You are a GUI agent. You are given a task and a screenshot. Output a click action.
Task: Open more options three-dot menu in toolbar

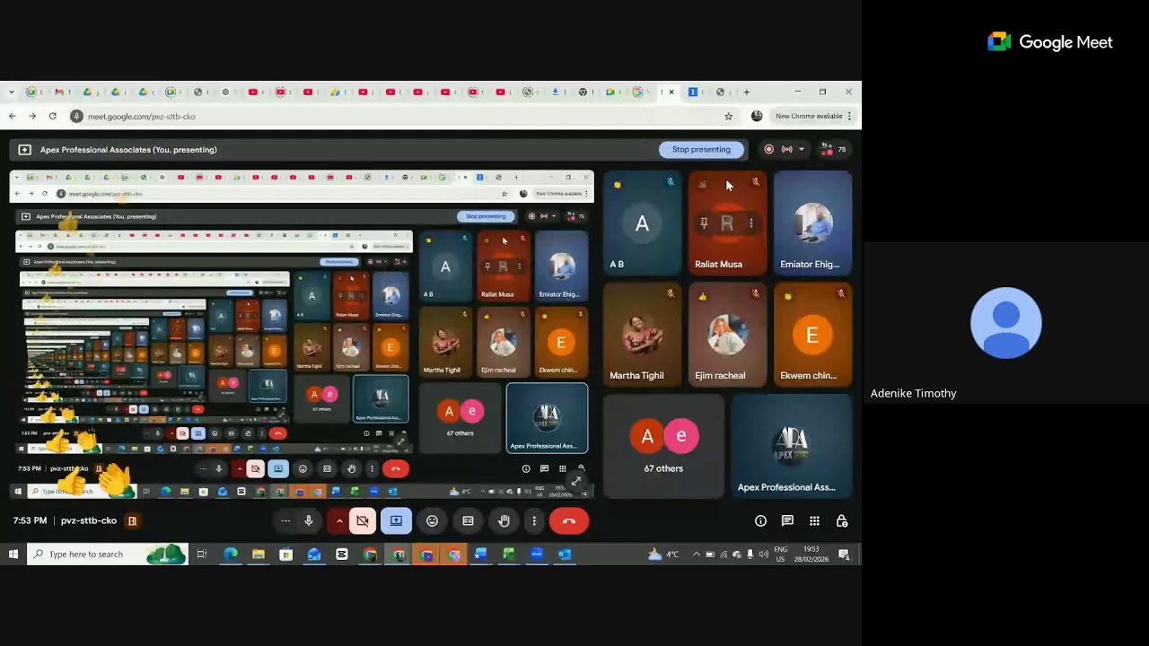(534, 521)
